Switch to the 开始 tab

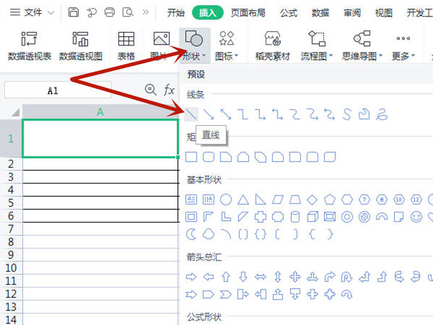[x=175, y=13]
